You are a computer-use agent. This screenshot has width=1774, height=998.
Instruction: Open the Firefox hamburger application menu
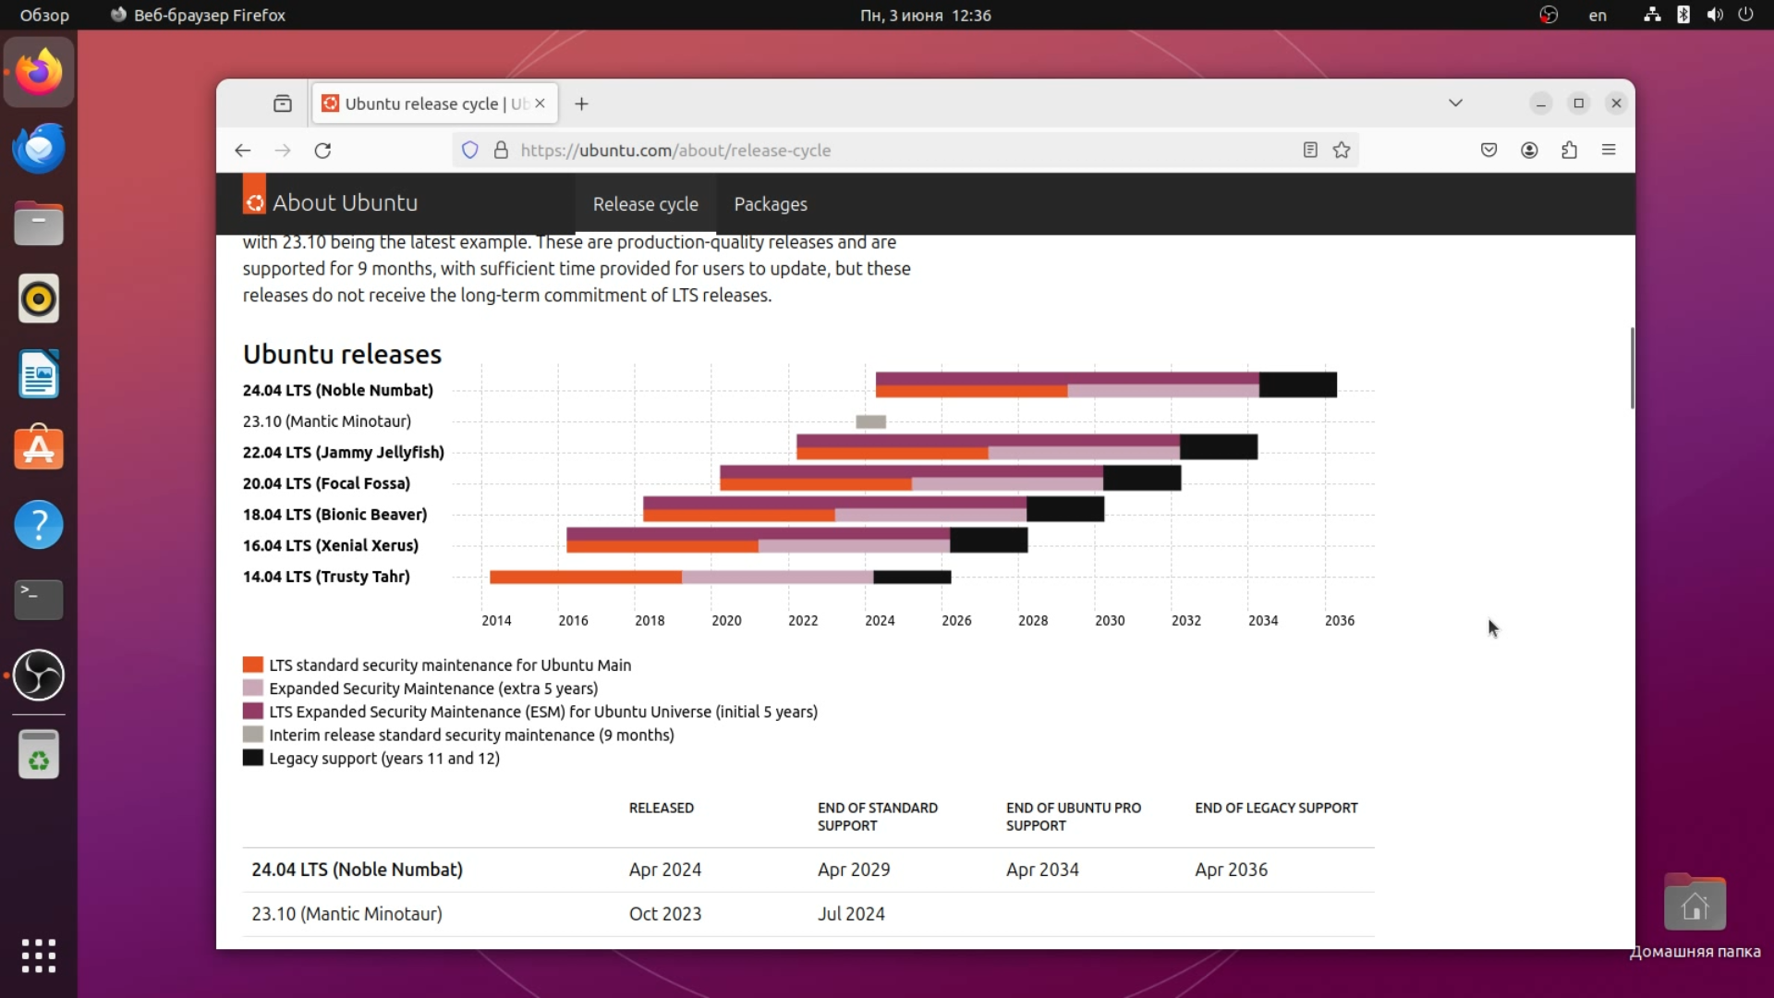(x=1610, y=150)
